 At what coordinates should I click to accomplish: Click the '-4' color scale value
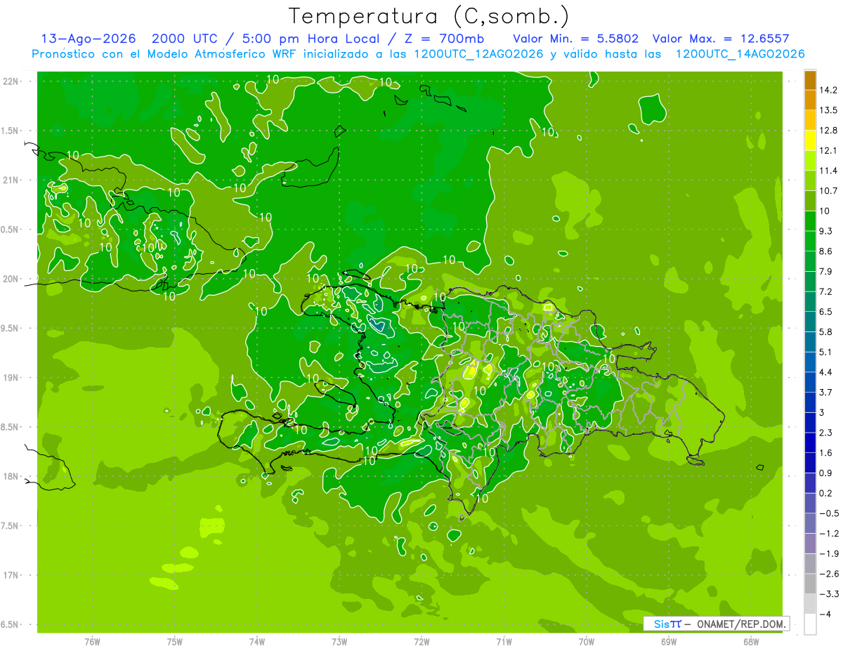826,614
